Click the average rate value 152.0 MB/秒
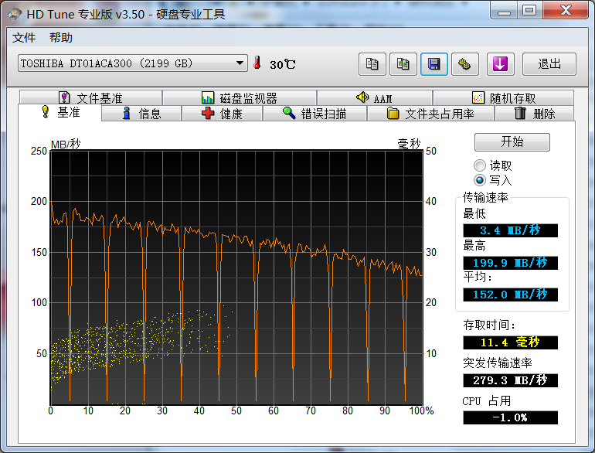 [510, 295]
